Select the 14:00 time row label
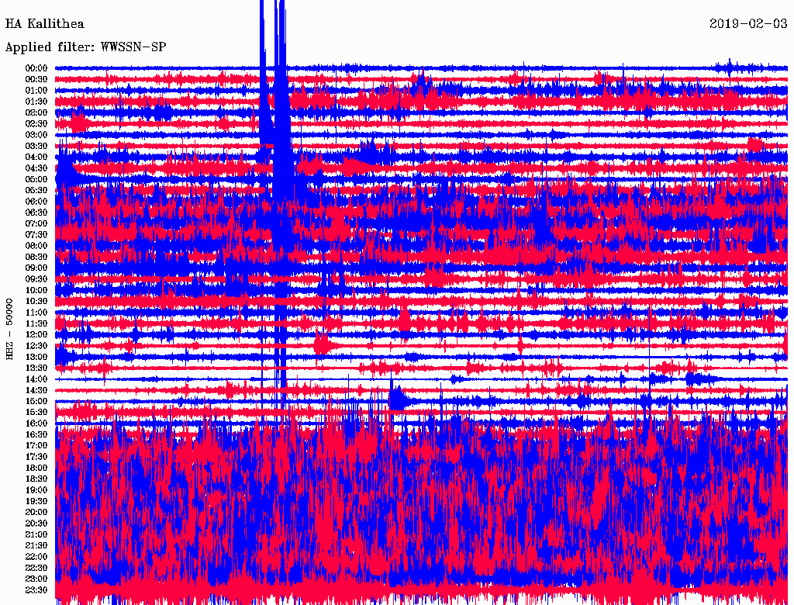Viewport: 794px width, 605px height. click(36, 379)
